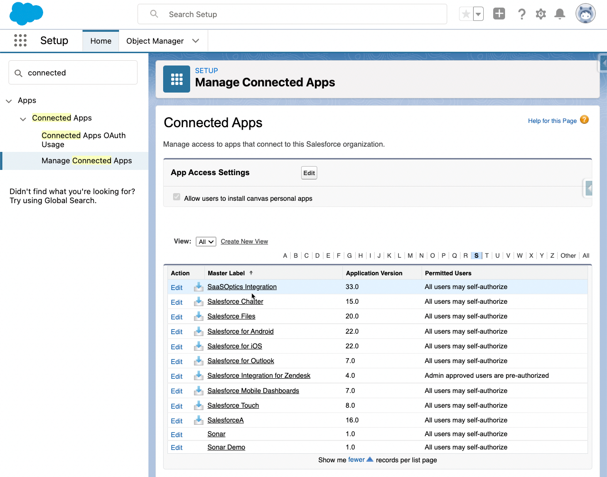Open the Notifications bell icon

[560, 14]
